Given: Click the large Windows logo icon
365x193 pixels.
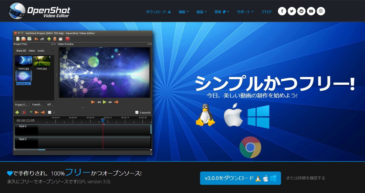Looking at the screenshot, I should pos(258,117).
